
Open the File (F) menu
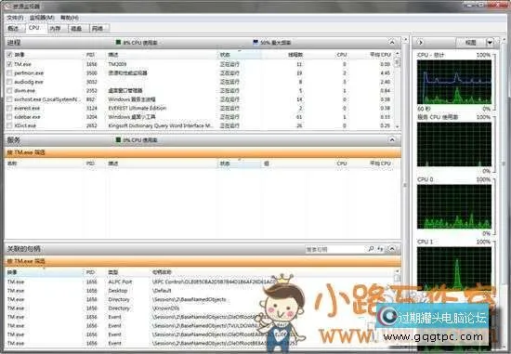tap(15, 18)
